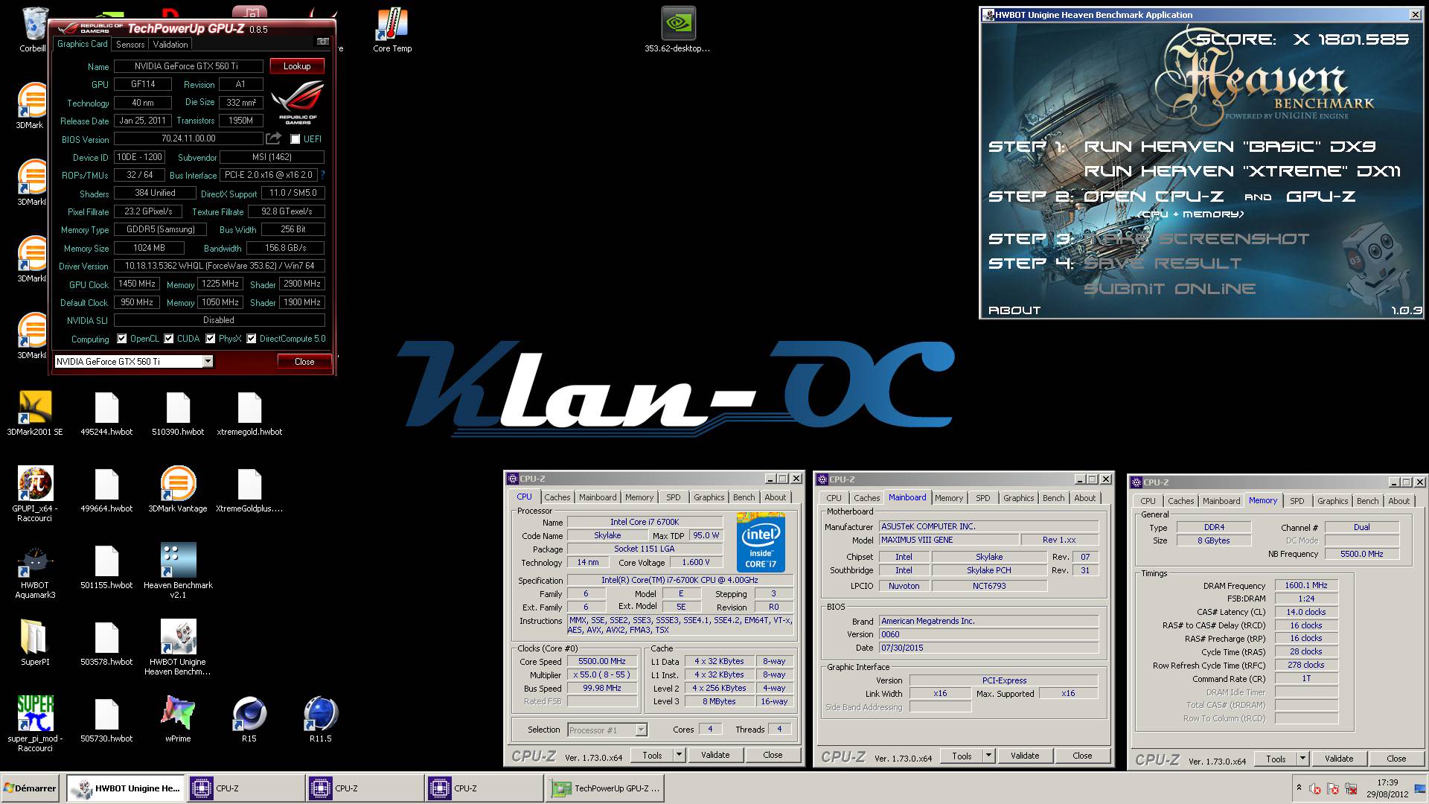Viewport: 1429px width, 804px height.
Task: Click About in HWBOT Heaven window
Action: 1014,310
